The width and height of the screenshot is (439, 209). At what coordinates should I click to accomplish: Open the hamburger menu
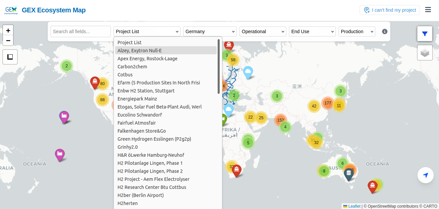tap(428, 10)
